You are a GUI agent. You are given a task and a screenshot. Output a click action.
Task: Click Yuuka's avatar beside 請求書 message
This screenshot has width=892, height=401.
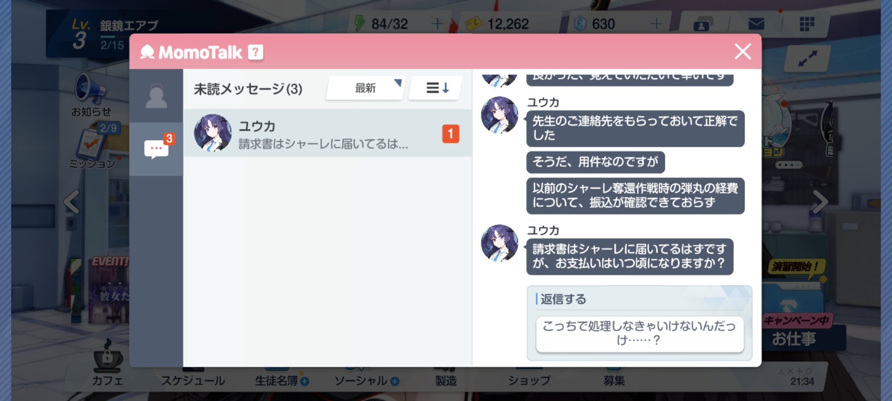click(x=500, y=243)
